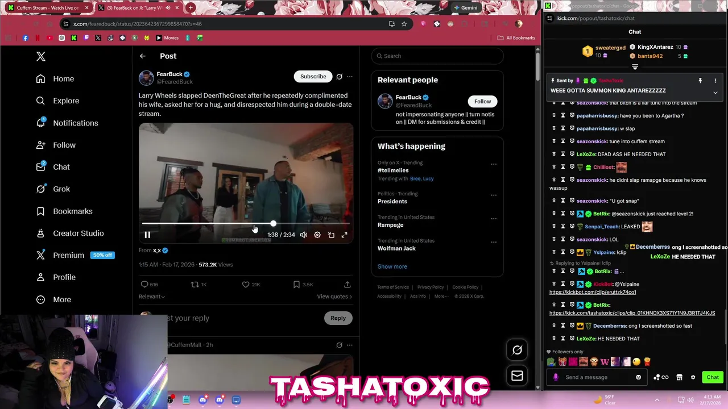The width and height of the screenshot is (728, 409).
Task: Click the Reply button
Action: coord(338,318)
